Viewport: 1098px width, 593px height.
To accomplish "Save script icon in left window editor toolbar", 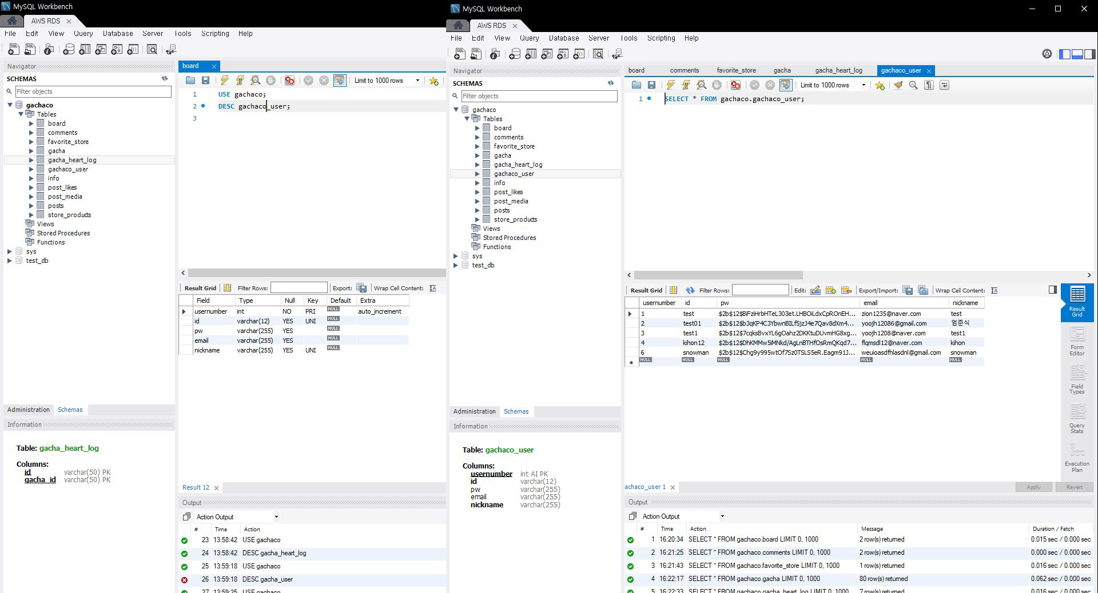I will pyautogui.click(x=205, y=81).
